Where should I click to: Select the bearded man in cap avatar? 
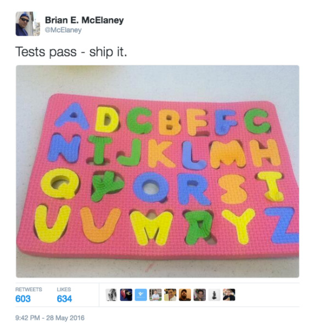(x=185, y=295)
